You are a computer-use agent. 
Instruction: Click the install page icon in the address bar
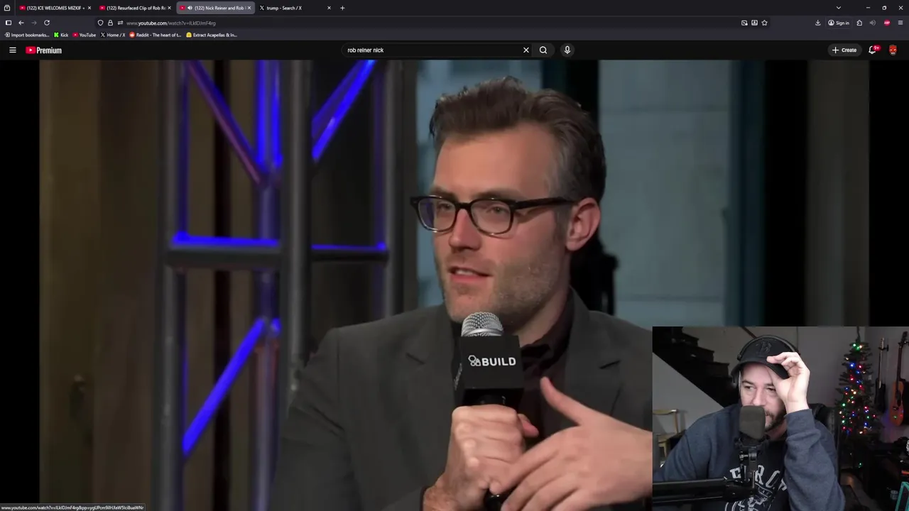coord(754,23)
